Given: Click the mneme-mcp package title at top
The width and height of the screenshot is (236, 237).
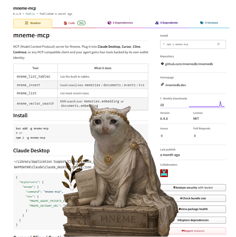Looking at the screenshot, I should pyautogui.click(x=24, y=8).
